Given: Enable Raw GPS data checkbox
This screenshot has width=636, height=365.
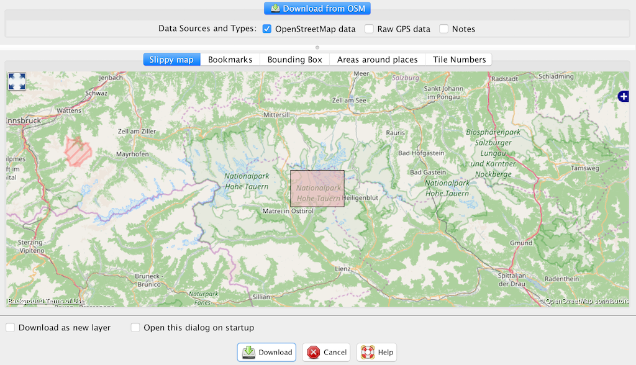Looking at the screenshot, I should tap(369, 29).
